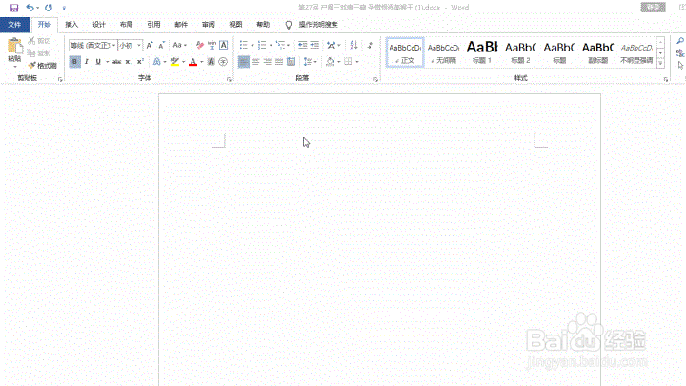The image size is (686, 386).
Task: Click the numbered list icon
Action: click(262, 45)
